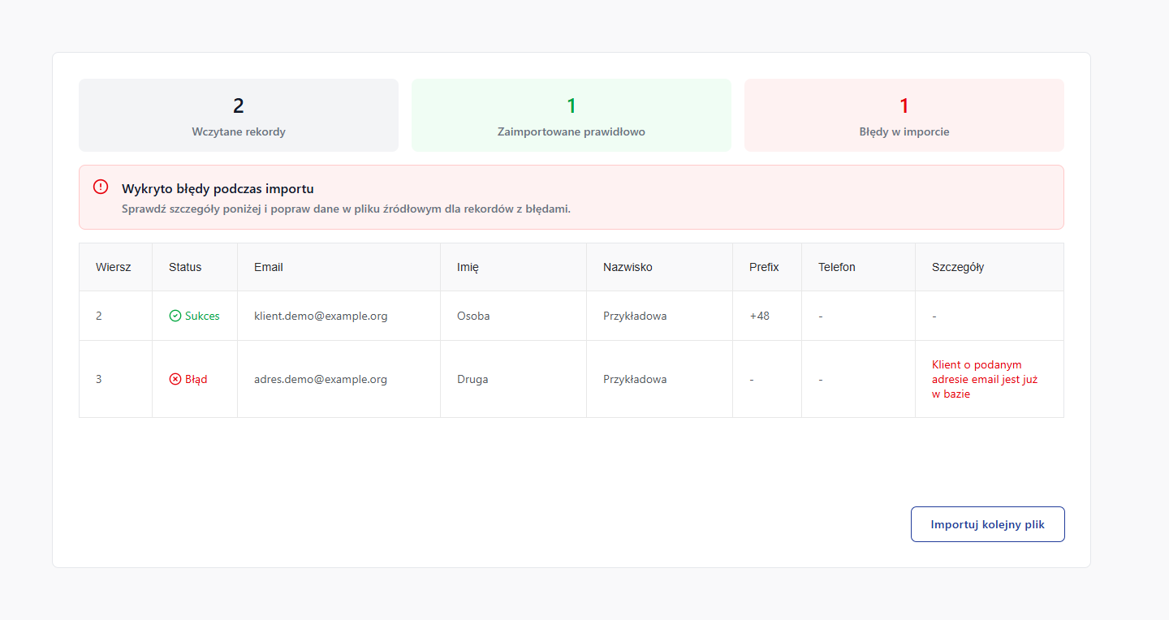Click the green check icon beside Sukces
The image size is (1169, 620).
(x=175, y=316)
